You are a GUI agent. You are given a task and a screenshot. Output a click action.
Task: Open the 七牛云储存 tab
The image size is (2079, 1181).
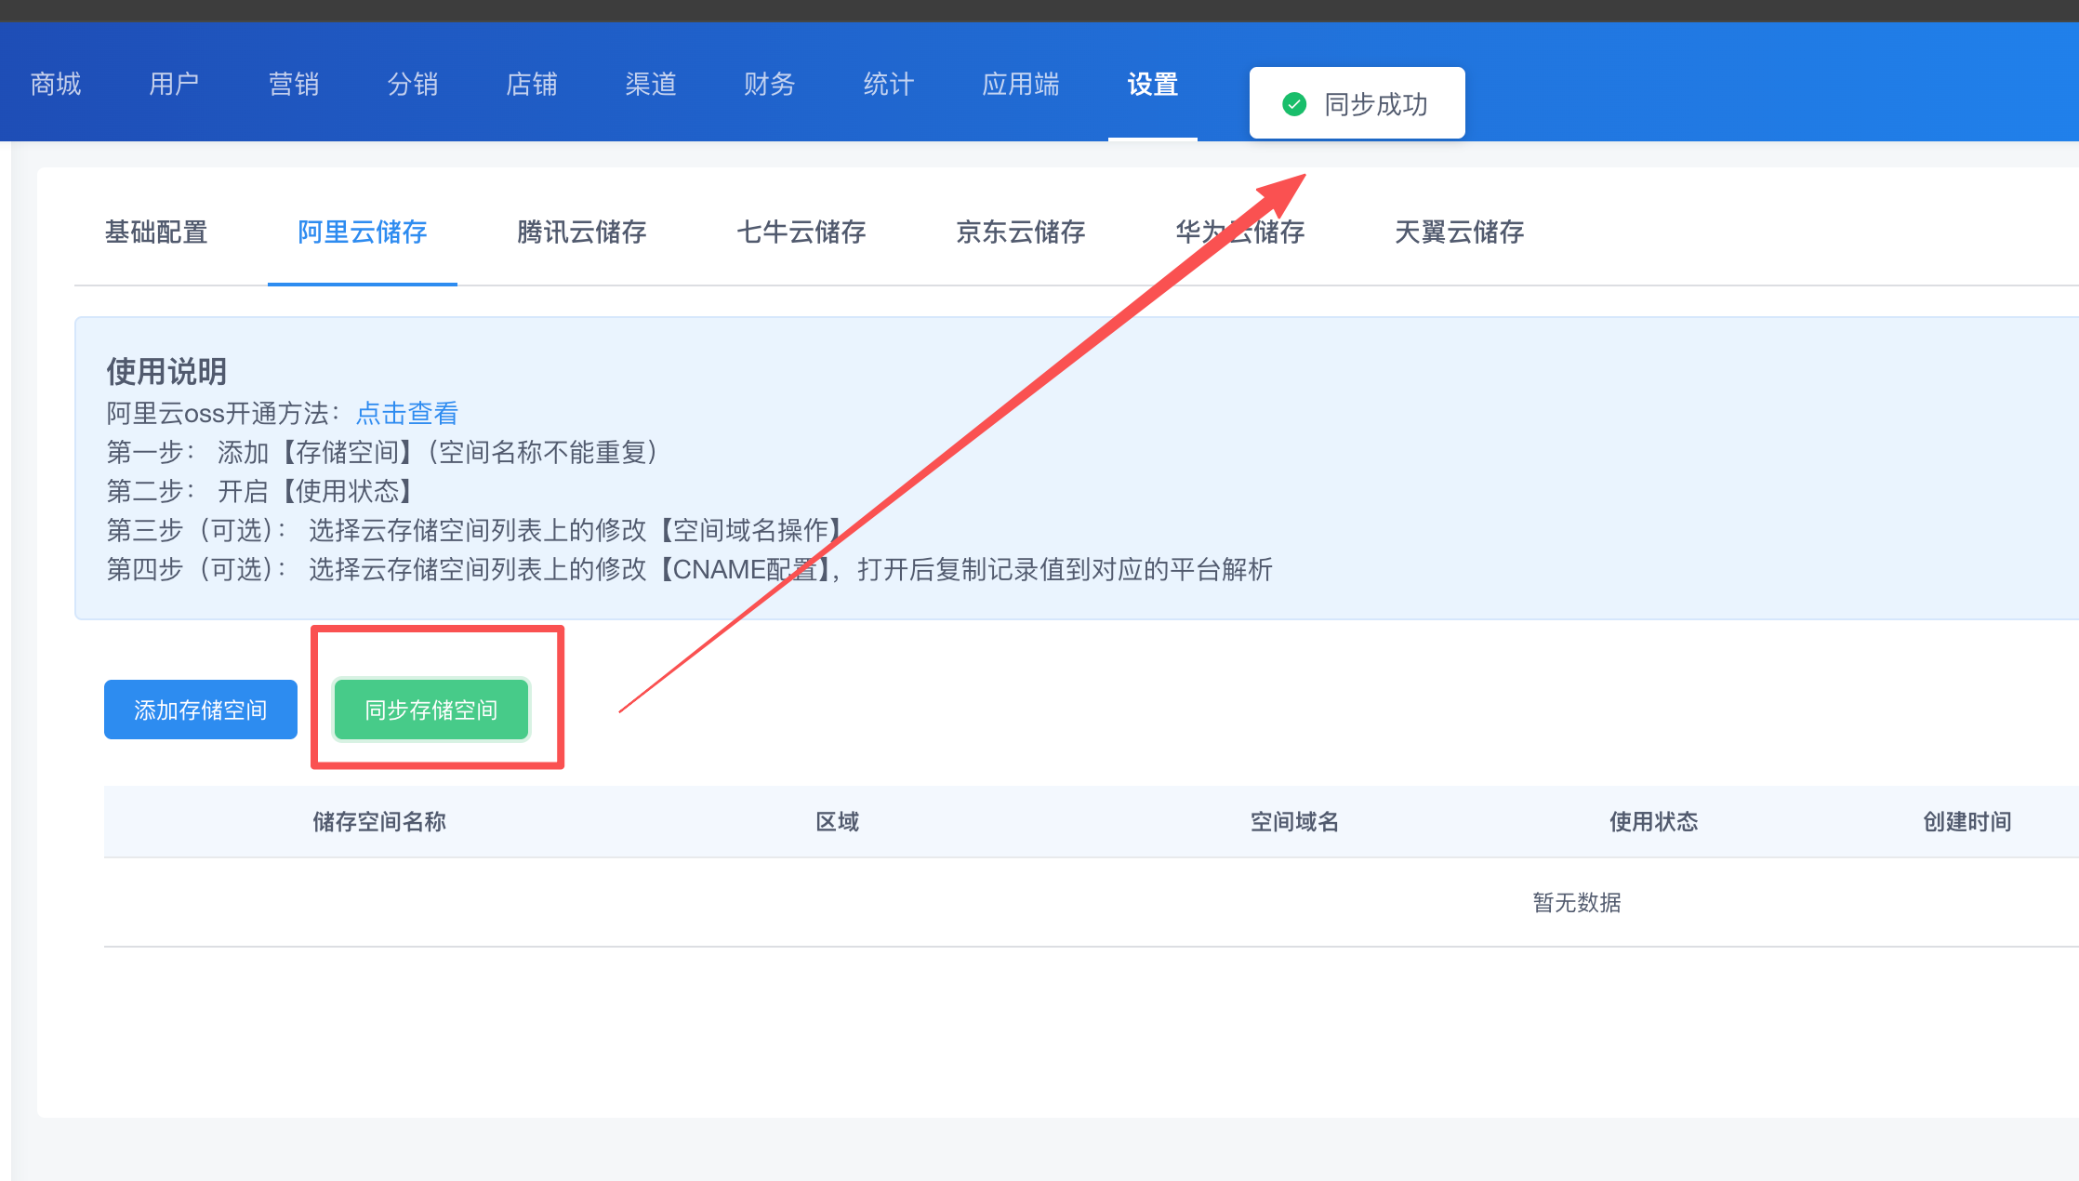(x=801, y=232)
